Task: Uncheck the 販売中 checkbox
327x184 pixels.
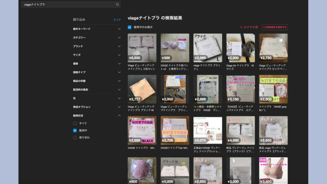Action: [75, 130]
